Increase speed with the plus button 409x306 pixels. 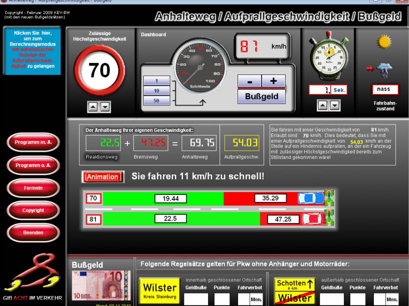point(273,81)
